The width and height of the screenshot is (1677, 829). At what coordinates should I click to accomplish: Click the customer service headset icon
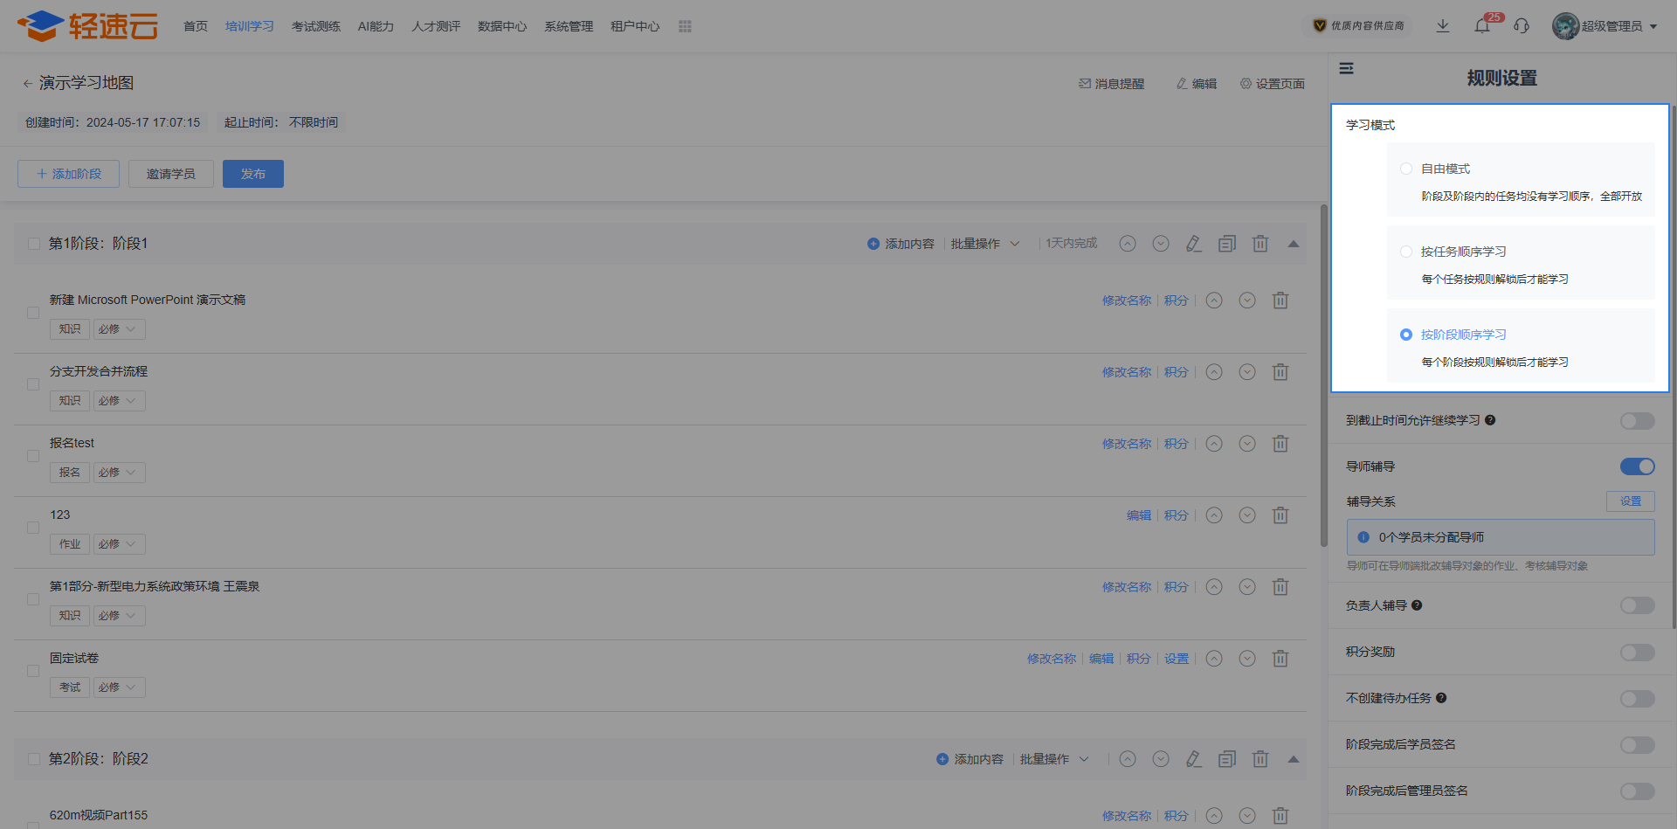[x=1522, y=26]
